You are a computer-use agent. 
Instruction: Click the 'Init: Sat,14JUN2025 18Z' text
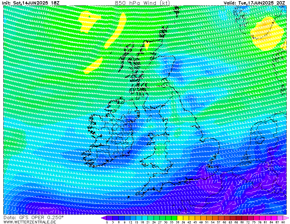click(30, 3)
